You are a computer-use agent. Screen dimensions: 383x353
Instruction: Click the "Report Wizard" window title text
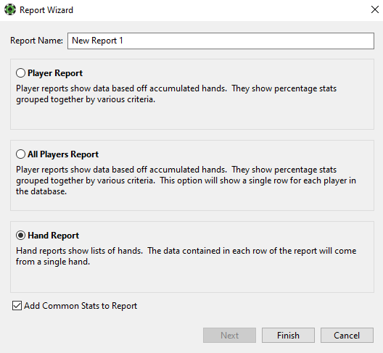46,10
